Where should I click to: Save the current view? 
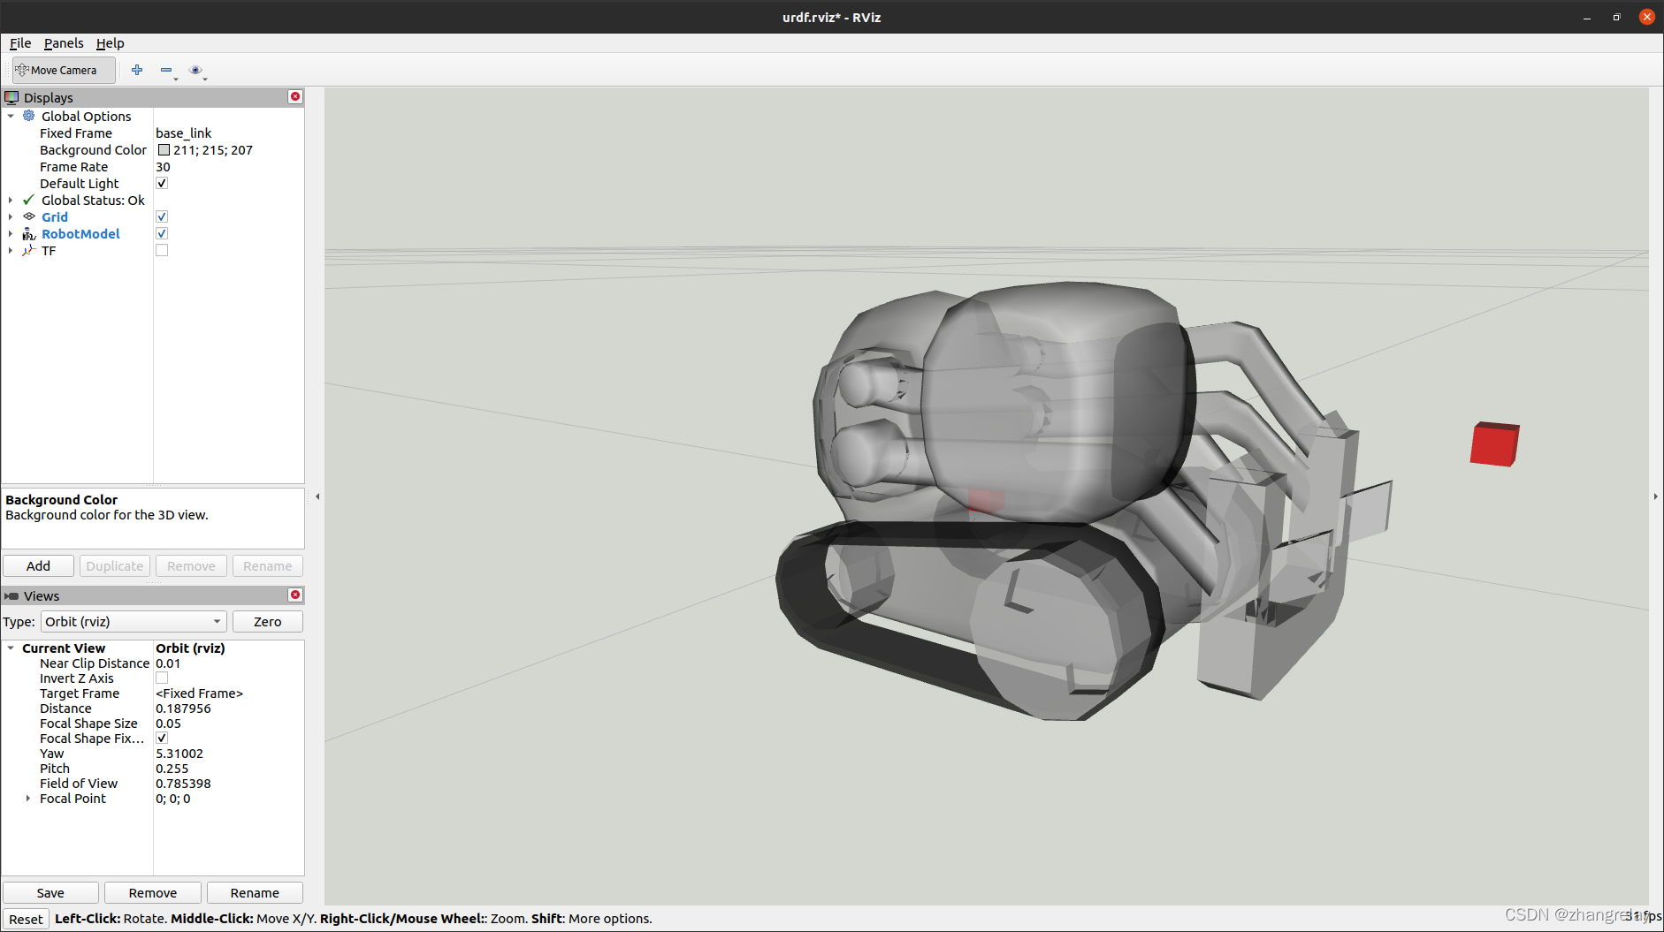[x=50, y=892]
